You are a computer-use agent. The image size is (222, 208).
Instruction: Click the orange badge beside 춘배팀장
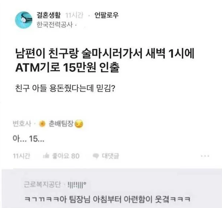tap(42, 124)
